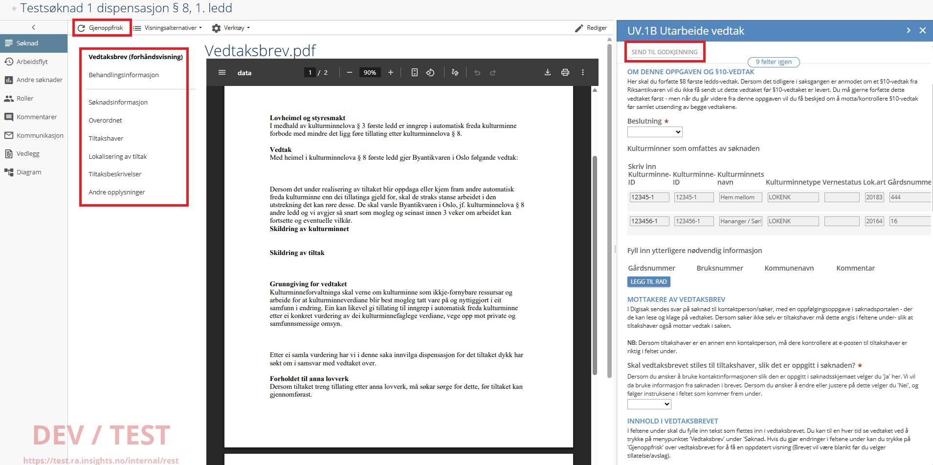Viewport: 933px width, 465px height.
Task: Toggle the PDF sidebar hamburger menu
Action: tap(222, 72)
